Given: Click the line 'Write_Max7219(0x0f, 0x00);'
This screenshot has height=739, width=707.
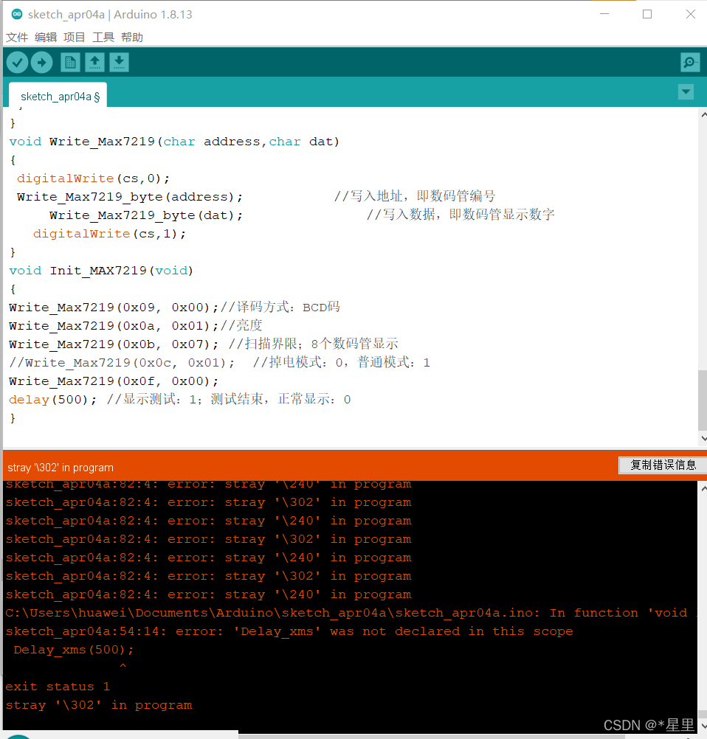Looking at the screenshot, I should coord(114,381).
